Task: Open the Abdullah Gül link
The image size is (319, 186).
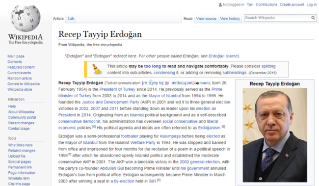Action: point(112,168)
